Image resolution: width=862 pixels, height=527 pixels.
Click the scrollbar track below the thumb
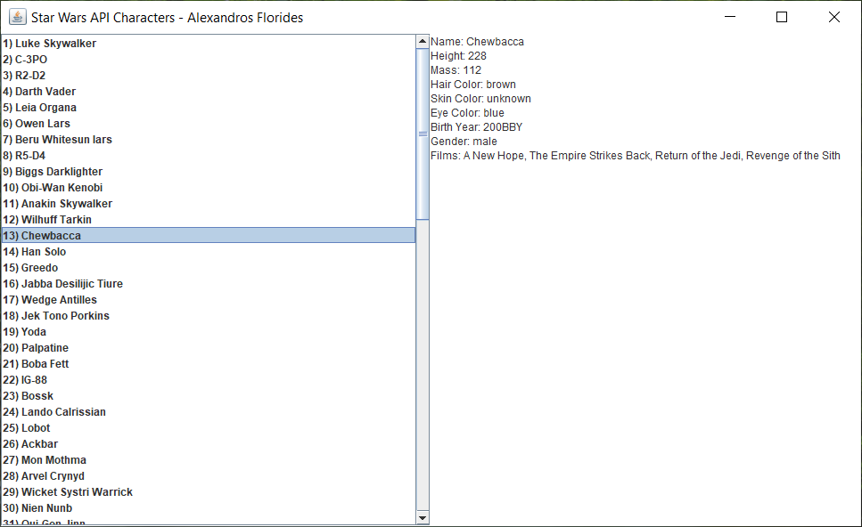coord(423,366)
